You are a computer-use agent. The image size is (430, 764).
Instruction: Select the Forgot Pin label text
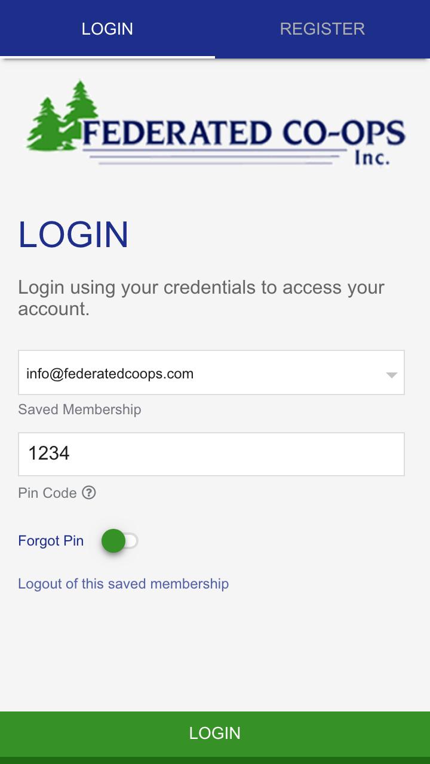(x=51, y=541)
